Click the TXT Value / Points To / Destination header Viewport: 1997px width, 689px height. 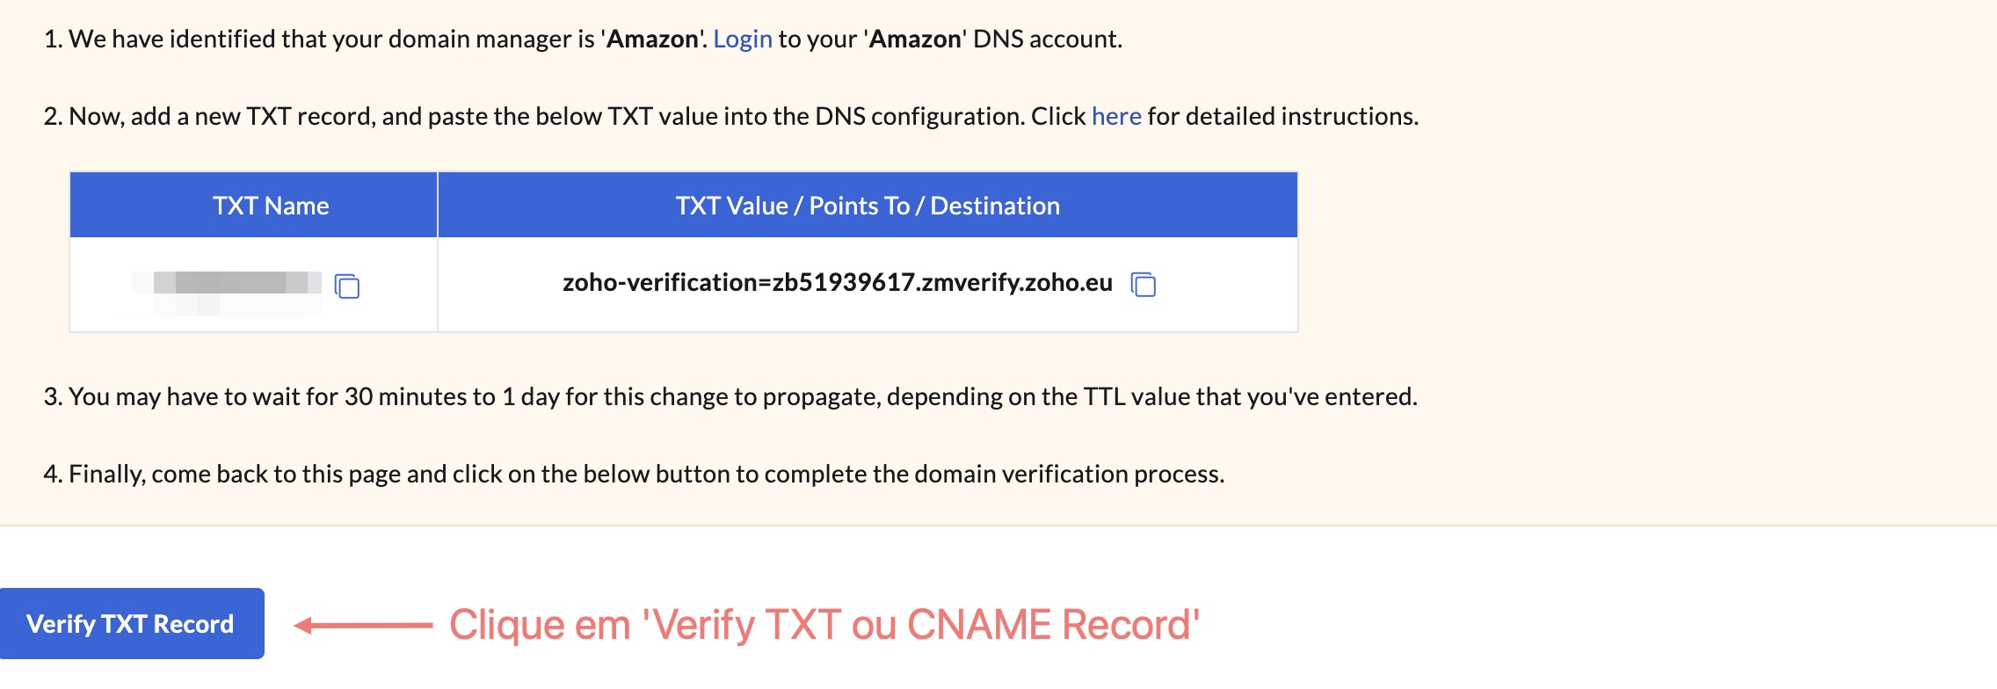point(868,206)
